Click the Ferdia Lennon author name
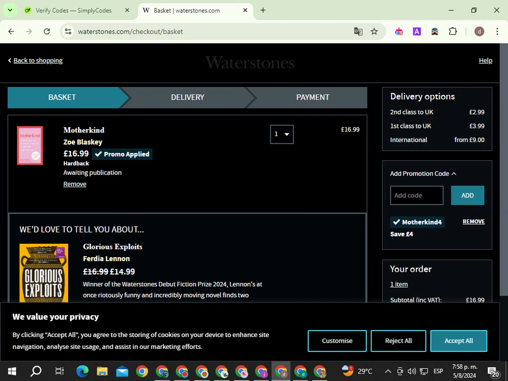Viewport: 508px width, 381px height. pyautogui.click(x=106, y=259)
